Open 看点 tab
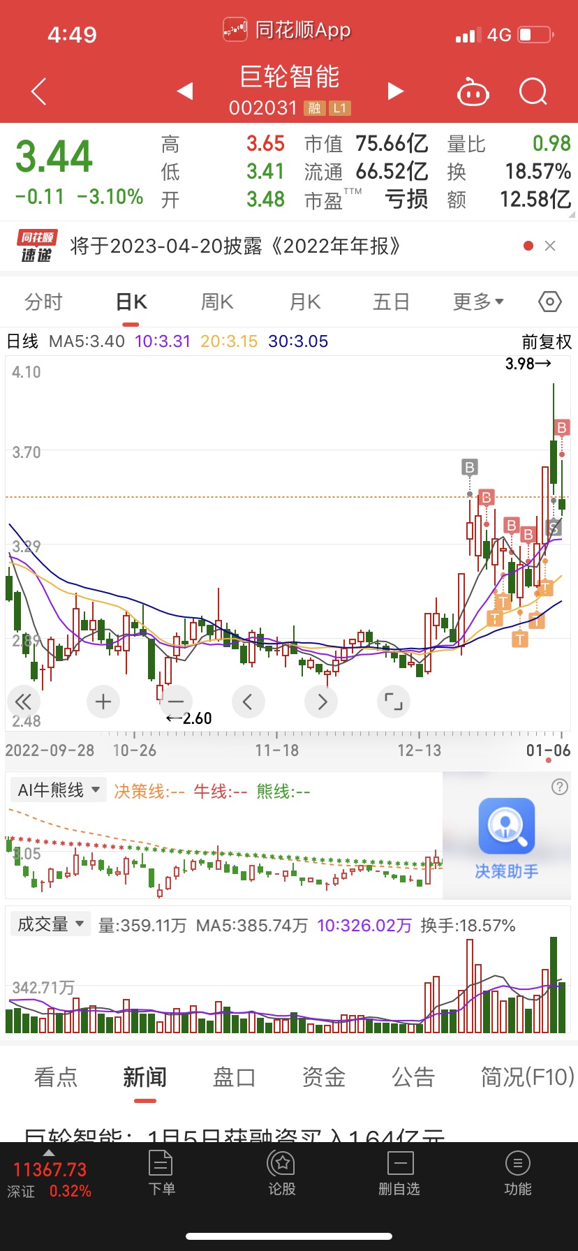578x1251 pixels. [56, 1077]
